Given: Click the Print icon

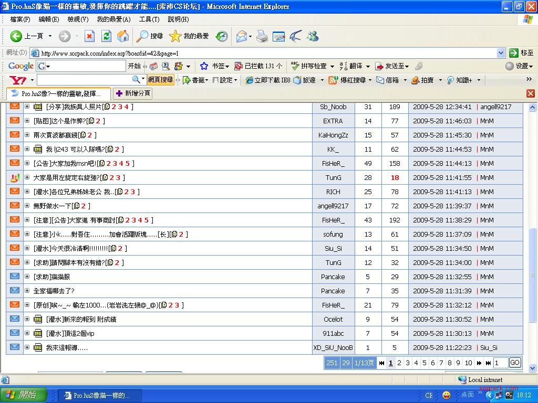Looking at the screenshot, I should 262,36.
